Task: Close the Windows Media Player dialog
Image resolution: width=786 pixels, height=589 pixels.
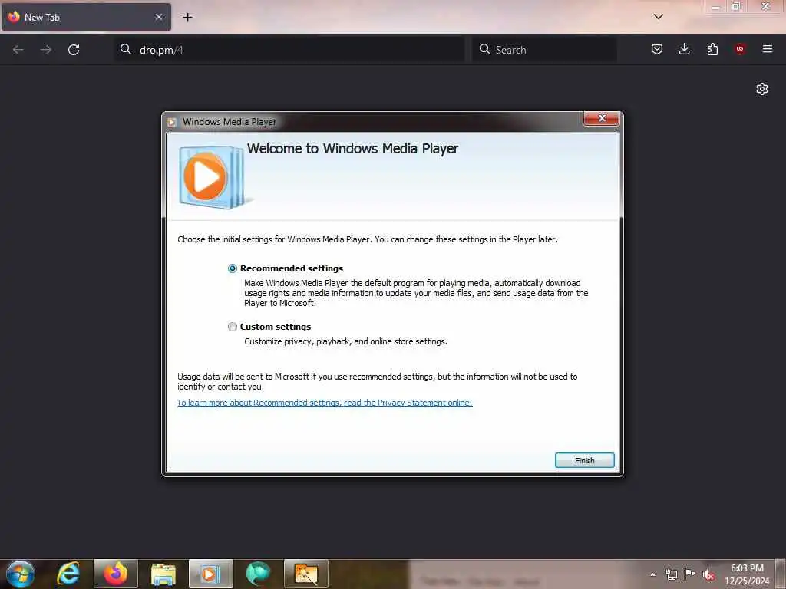Action: pos(602,118)
